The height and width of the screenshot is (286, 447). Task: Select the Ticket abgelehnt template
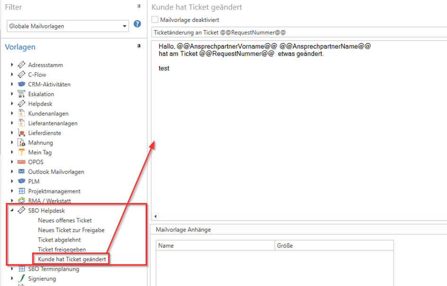click(x=59, y=240)
